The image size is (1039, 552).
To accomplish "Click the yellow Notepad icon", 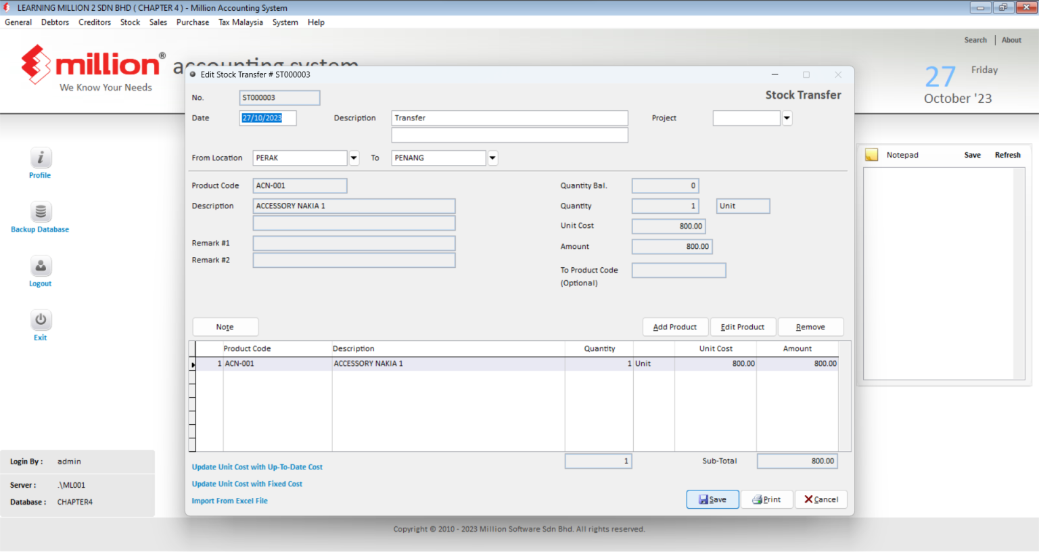I will tap(871, 155).
